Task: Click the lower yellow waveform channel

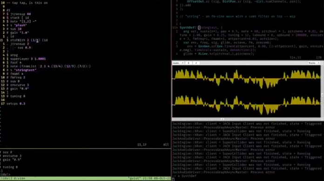Action: tap(246, 105)
